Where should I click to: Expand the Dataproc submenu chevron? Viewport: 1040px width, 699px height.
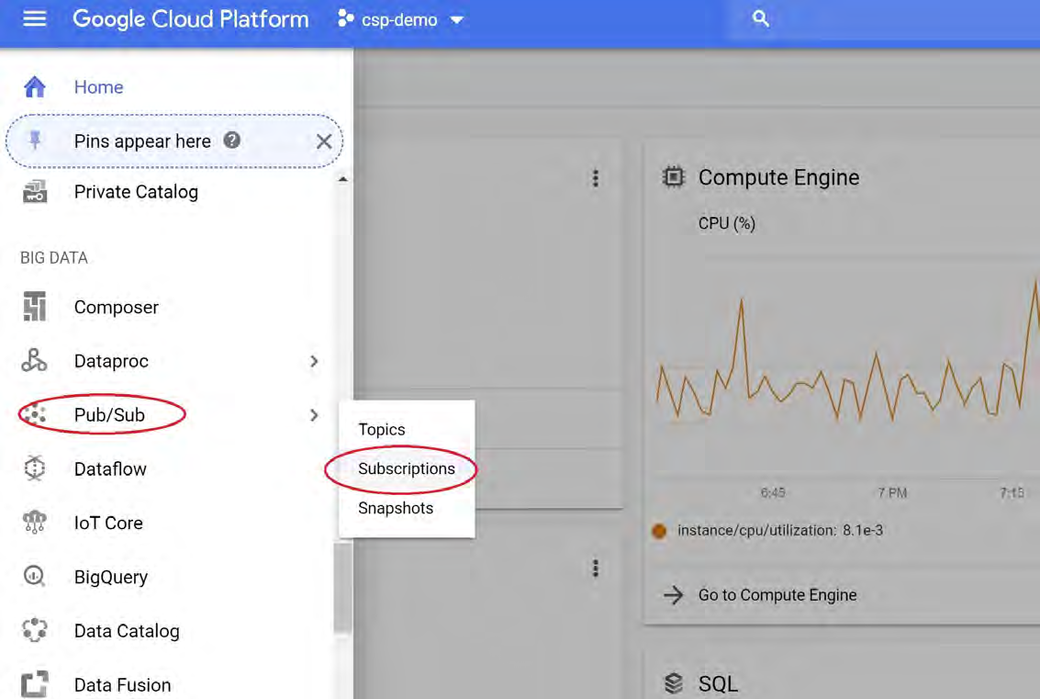(x=315, y=361)
